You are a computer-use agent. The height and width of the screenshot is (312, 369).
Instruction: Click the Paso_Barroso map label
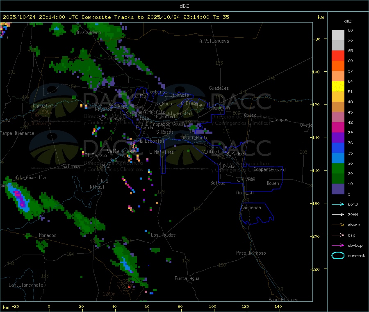(251, 253)
